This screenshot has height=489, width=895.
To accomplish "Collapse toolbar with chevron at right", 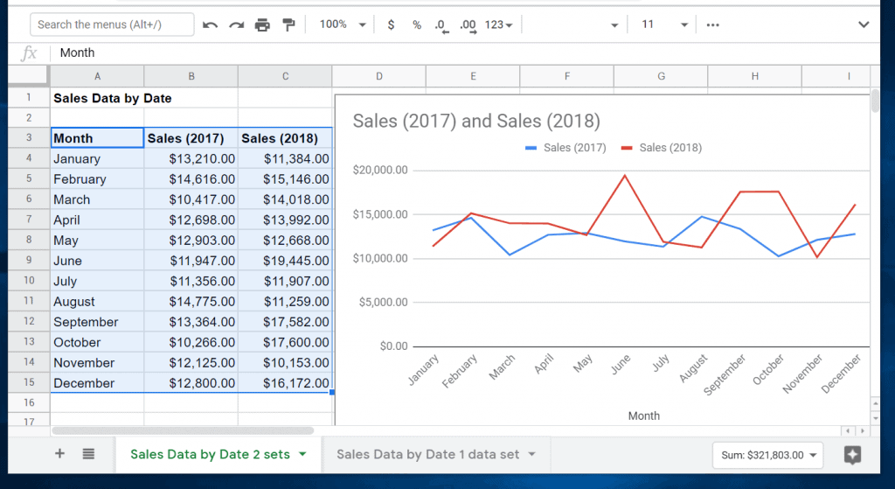I will coord(864,24).
